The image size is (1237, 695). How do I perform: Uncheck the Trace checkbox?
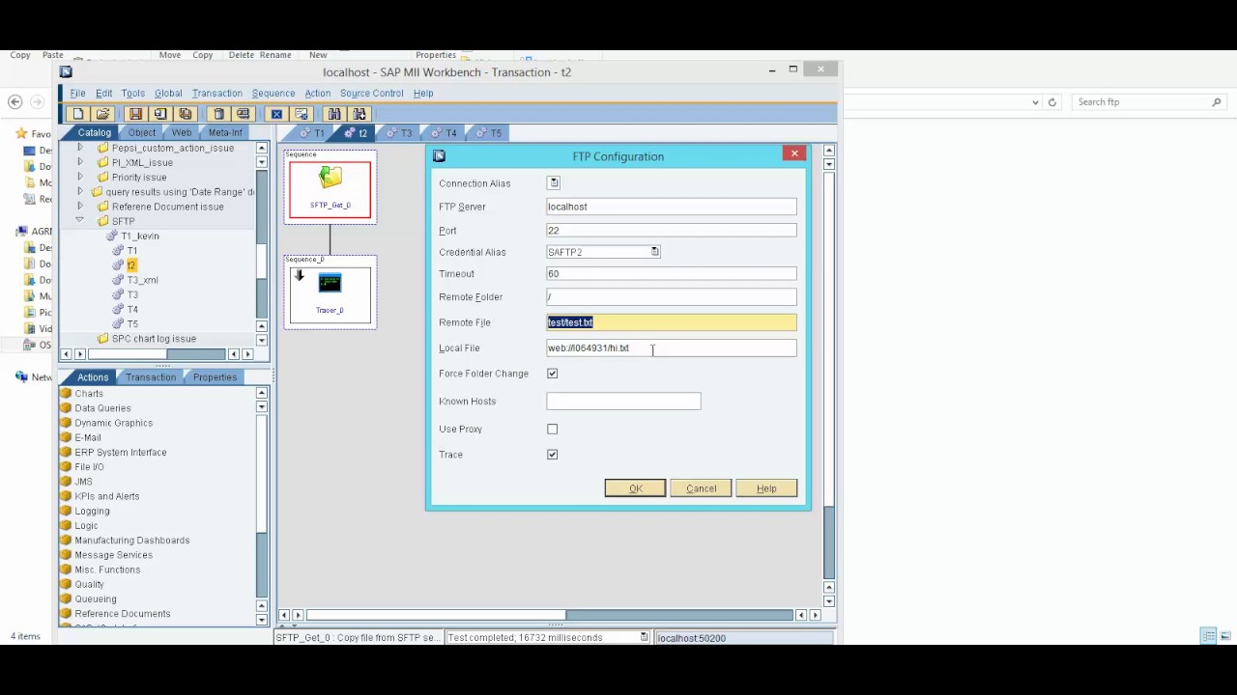click(x=553, y=455)
